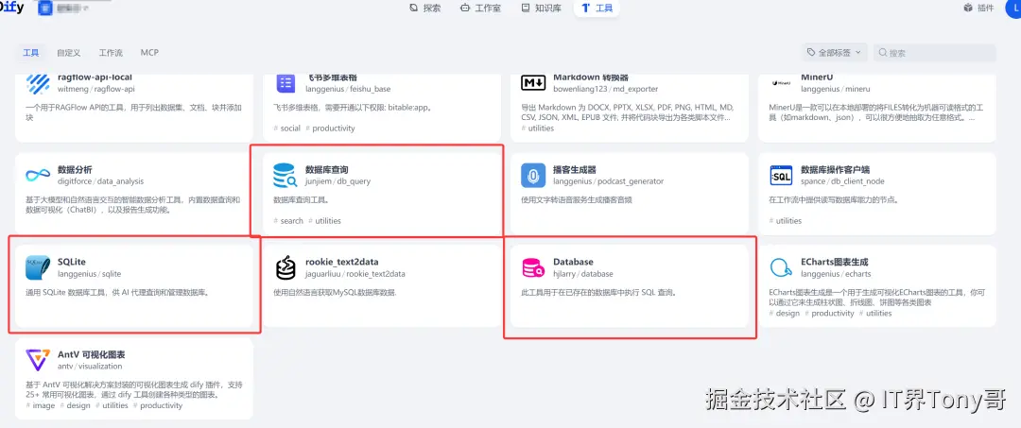
Task: Switch to the MCP sub-tab
Action: tap(149, 53)
